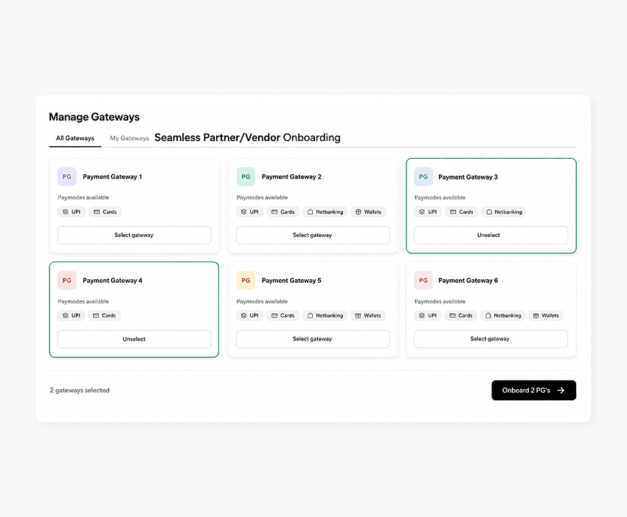Viewport: 627px width, 517px height.
Task: Switch to the All Gateways tab
Action: pyautogui.click(x=75, y=138)
